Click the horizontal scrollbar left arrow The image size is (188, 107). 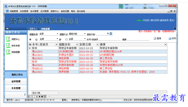coord(49,97)
